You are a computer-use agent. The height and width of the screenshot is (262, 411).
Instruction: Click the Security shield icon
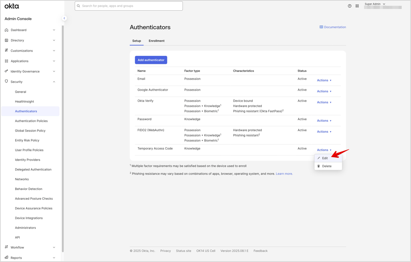(x=7, y=81)
